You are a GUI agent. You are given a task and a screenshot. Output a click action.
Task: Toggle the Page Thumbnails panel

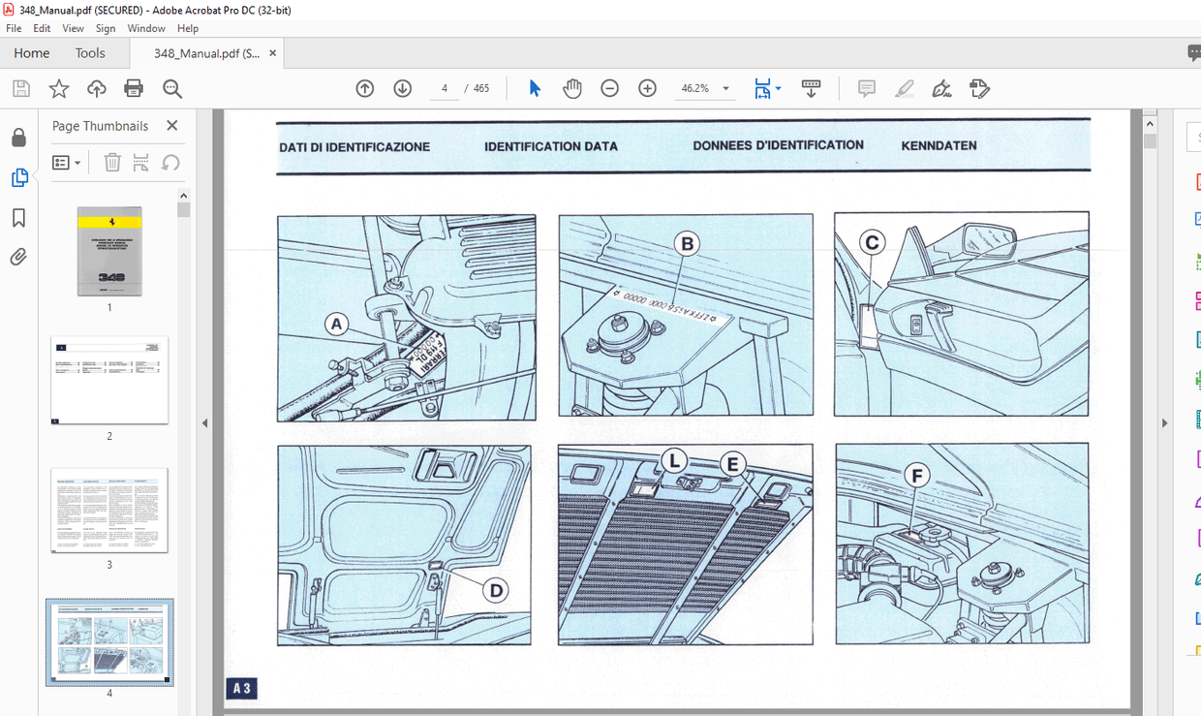[x=17, y=177]
